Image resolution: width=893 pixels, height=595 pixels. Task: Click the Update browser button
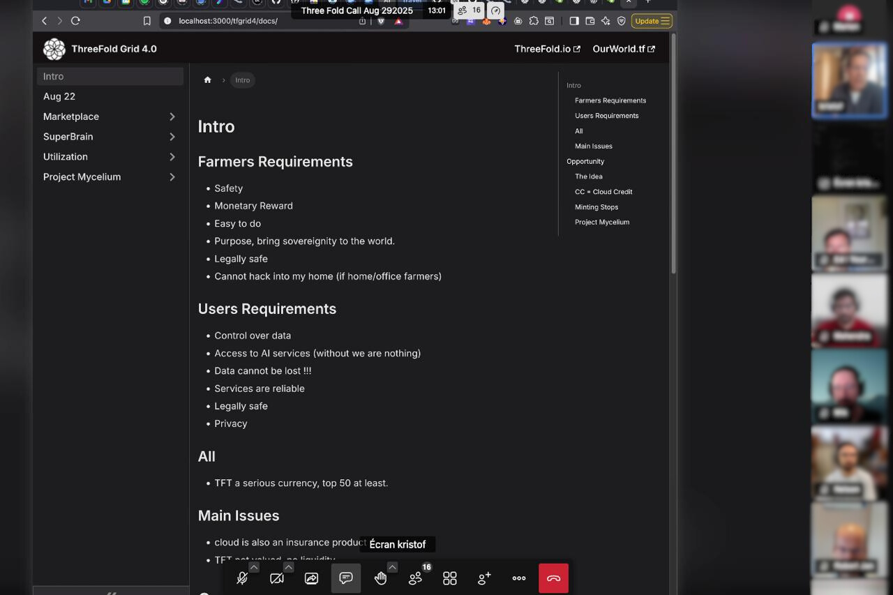652,21
